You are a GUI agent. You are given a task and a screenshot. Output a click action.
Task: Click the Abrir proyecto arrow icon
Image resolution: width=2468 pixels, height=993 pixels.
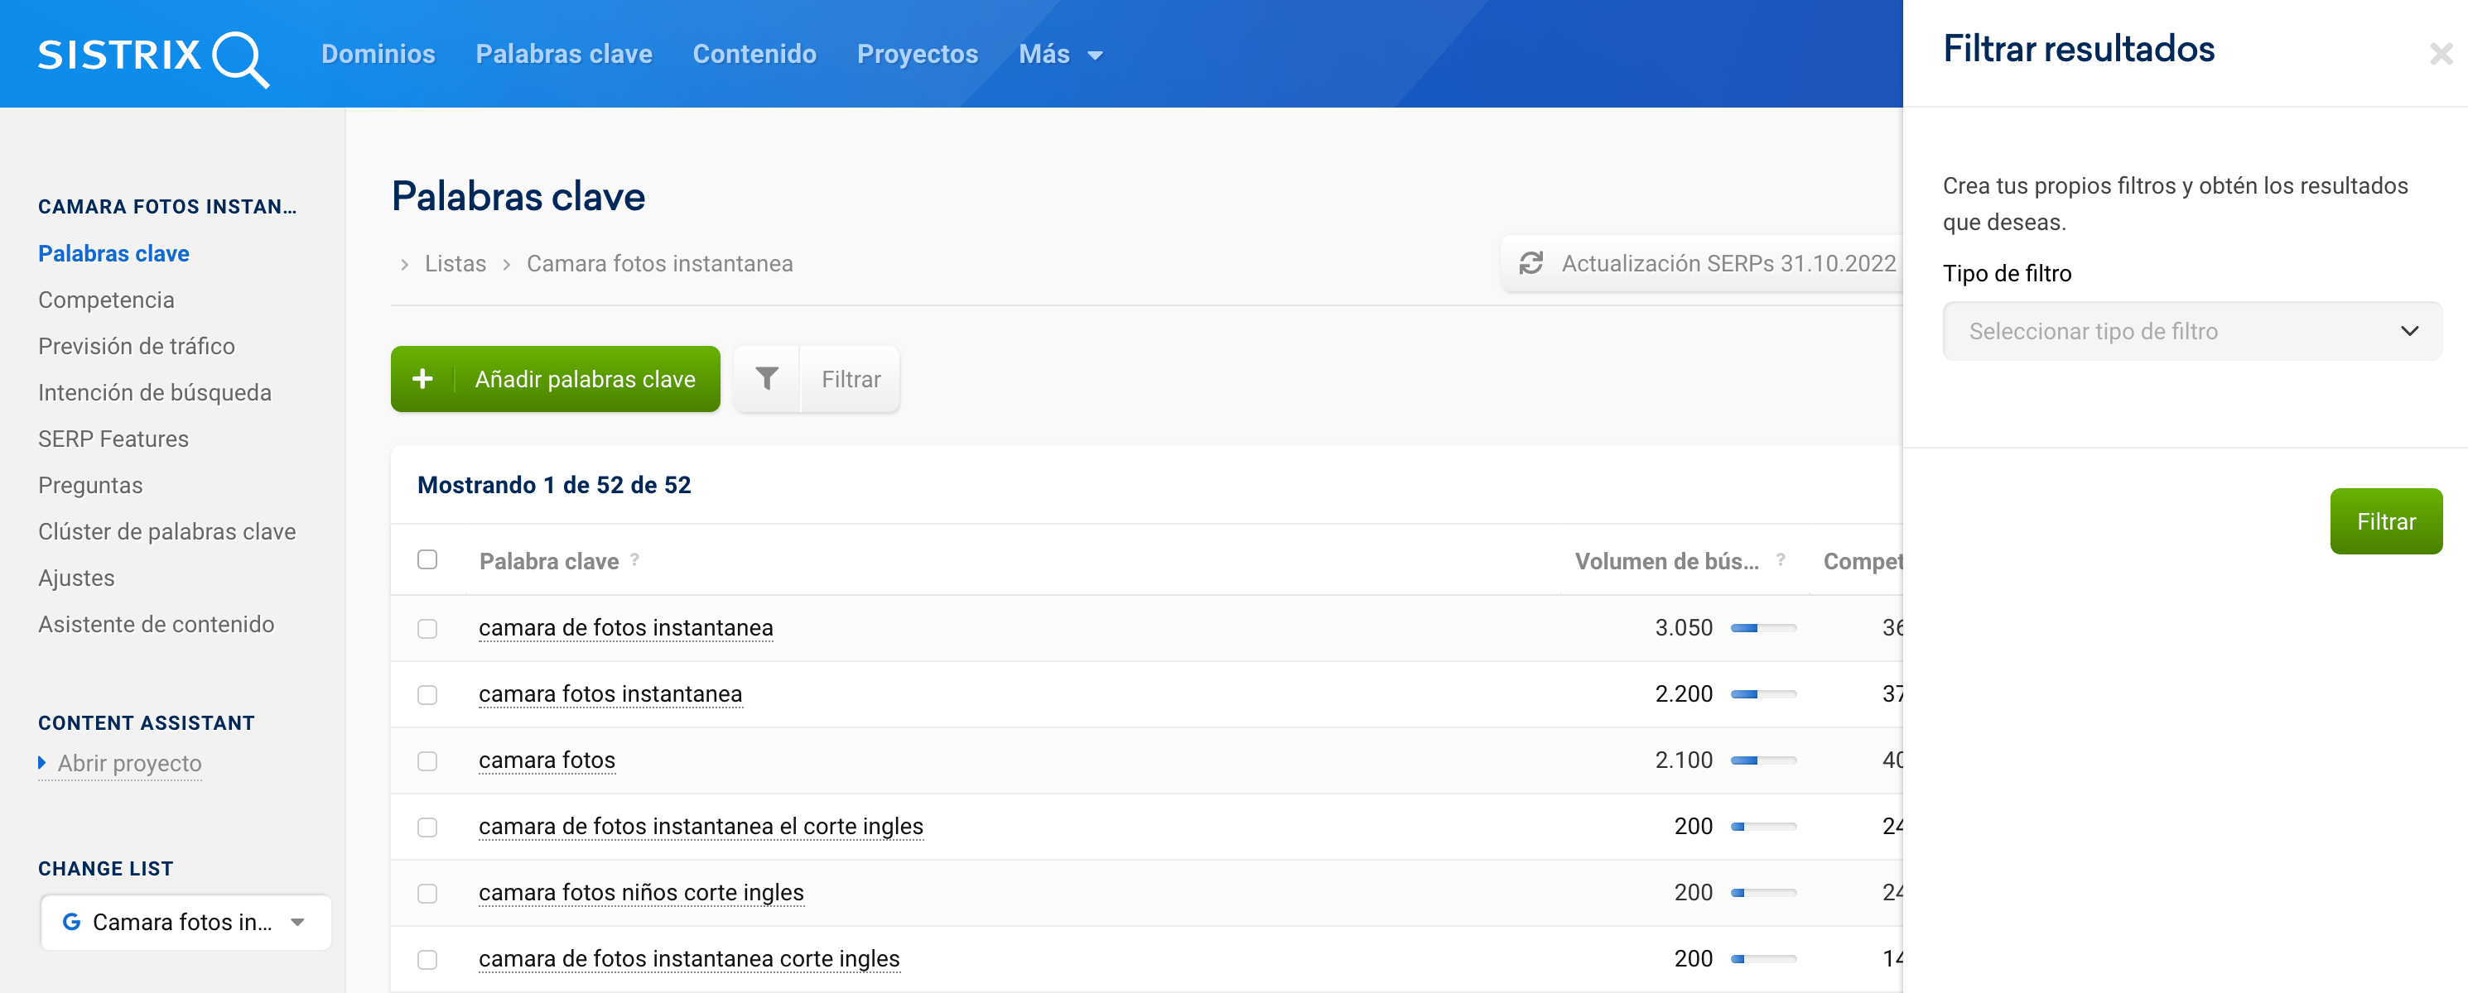42,763
